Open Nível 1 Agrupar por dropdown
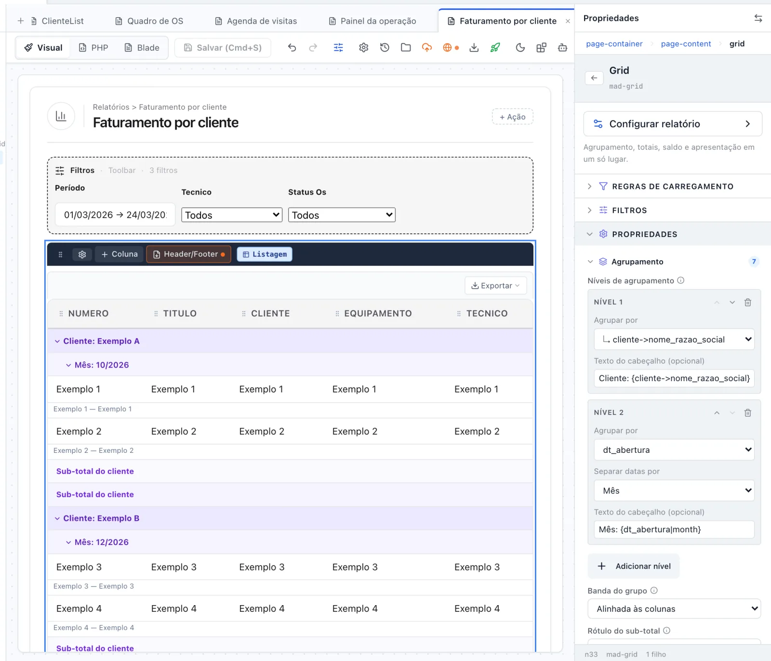The height and width of the screenshot is (661, 771). [x=674, y=339]
